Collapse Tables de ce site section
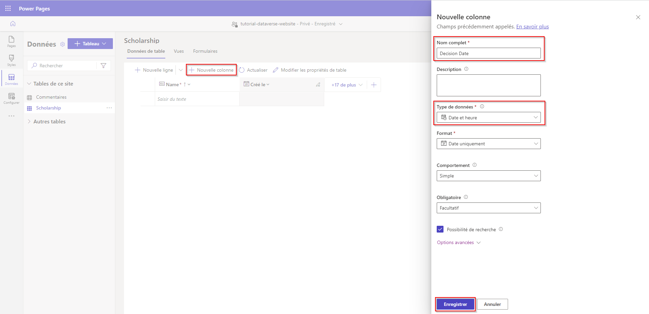Image resolution: width=649 pixels, height=314 pixels. [29, 83]
